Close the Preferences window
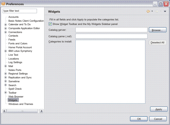 click(x=166, y=4)
